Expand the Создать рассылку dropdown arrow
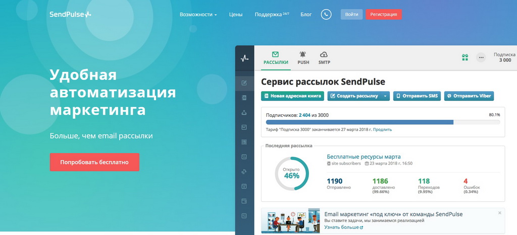Screen dimensions: 517x235 pyautogui.click(x=385, y=96)
